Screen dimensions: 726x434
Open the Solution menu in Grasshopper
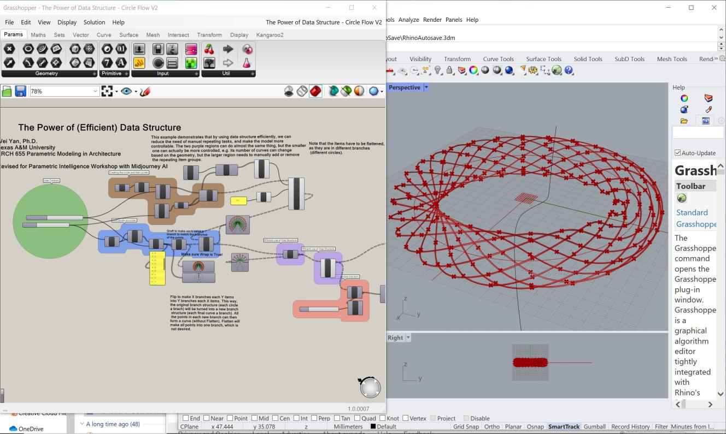coord(94,22)
